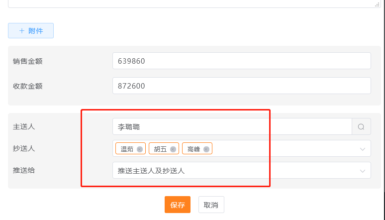Screen dimensions: 385x220
Task: Click the search icon beside 主送人 field
Action: coord(361,126)
